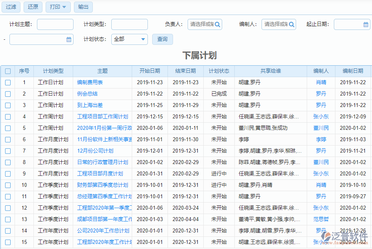Screen dimensions: 372x249
Task: Click inside the 计划类型 input field
Action: pos(129,24)
